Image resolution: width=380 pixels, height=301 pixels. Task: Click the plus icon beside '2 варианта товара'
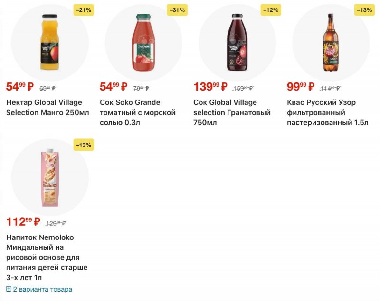tap(9, 289)
